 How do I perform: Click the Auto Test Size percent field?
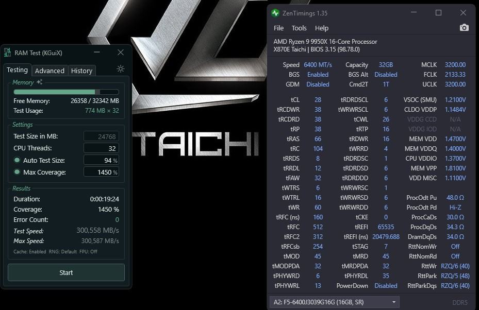[101, 160]
